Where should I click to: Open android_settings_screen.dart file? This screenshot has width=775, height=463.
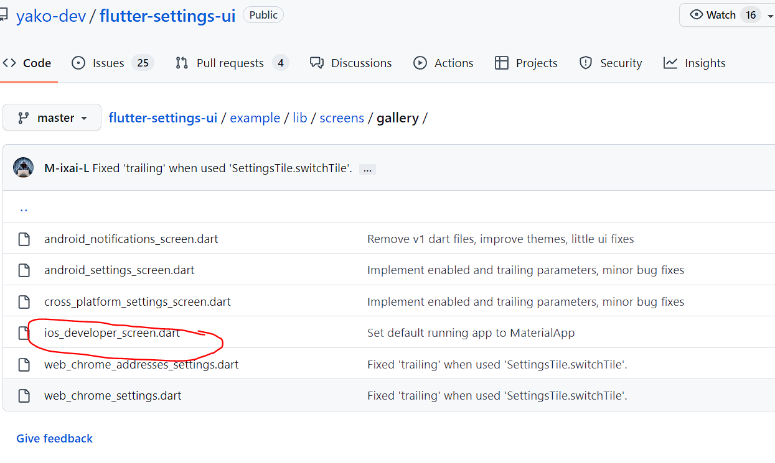pos(120,270)
